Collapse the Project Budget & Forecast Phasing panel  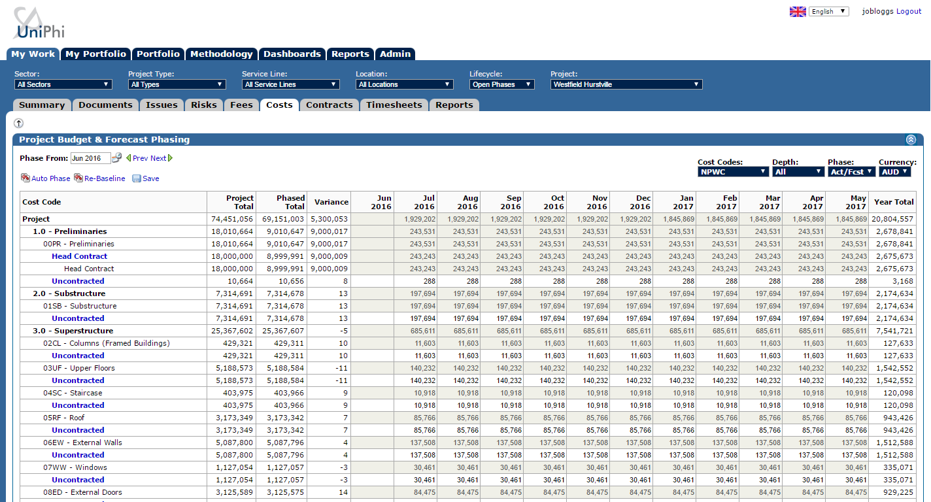911,139
